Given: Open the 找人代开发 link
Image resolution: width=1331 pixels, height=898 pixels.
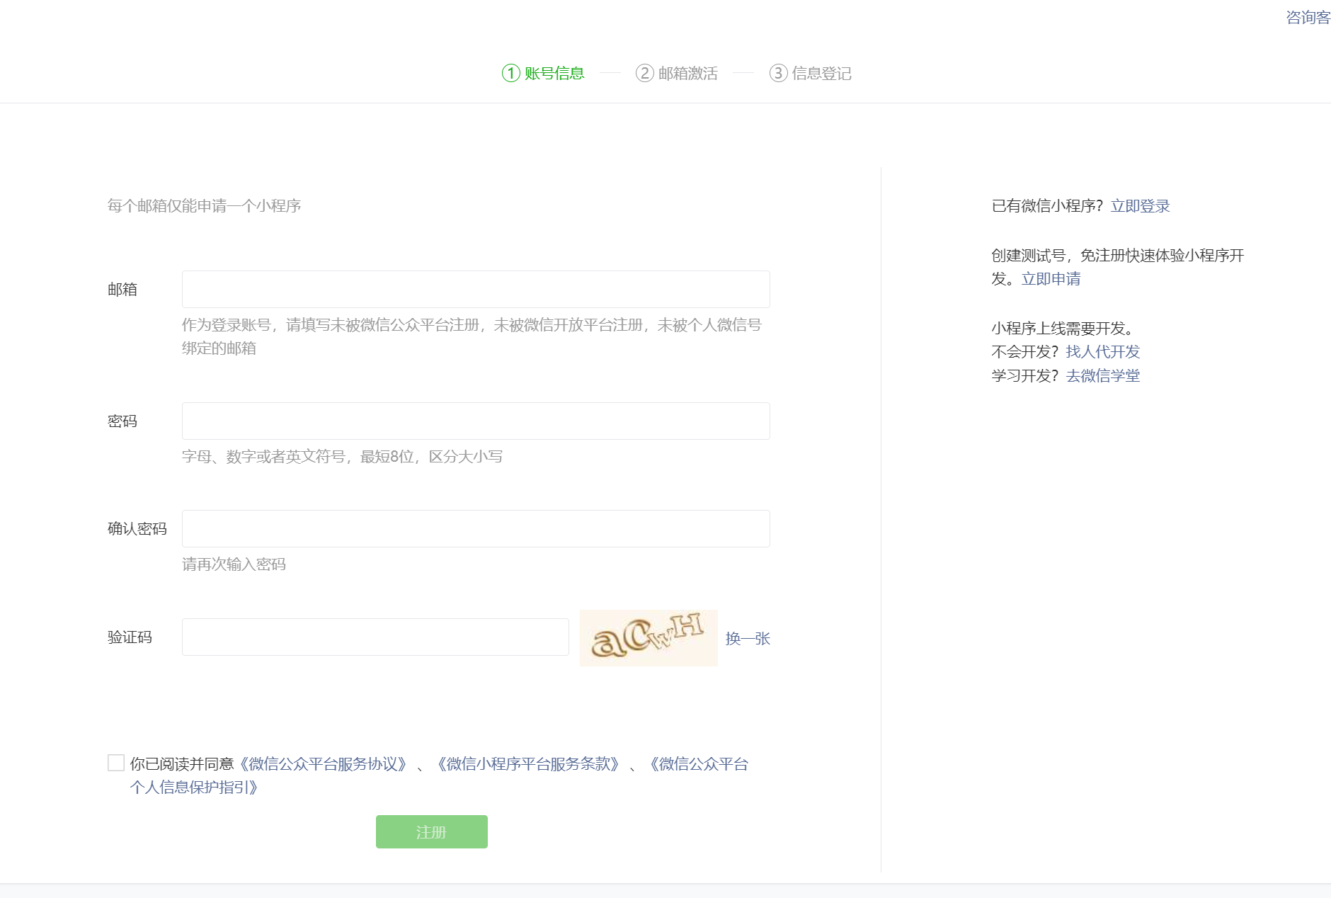Looking at the screenshot, I should click(1102, 352).
